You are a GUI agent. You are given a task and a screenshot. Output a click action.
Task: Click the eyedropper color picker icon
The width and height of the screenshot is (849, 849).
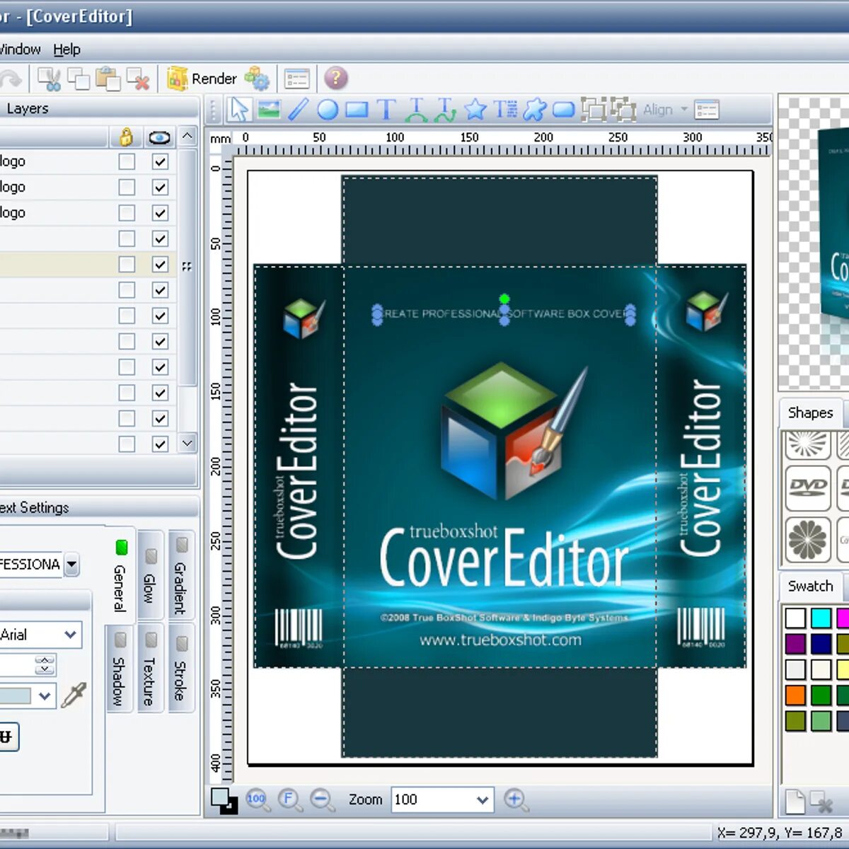pos(74,695)
